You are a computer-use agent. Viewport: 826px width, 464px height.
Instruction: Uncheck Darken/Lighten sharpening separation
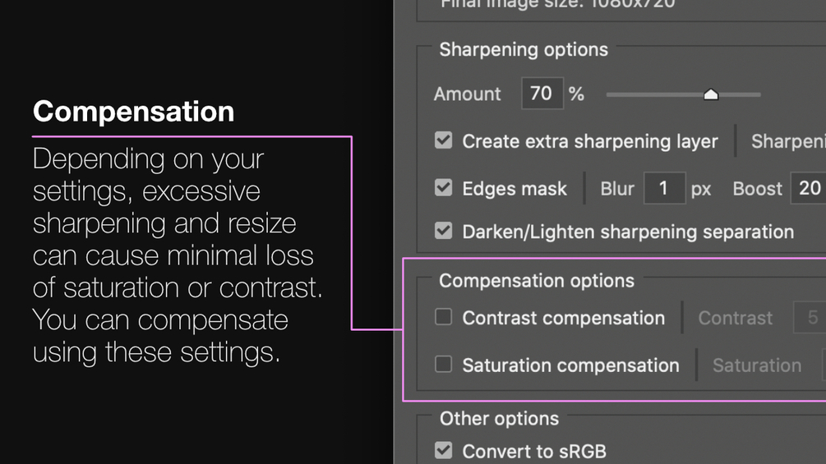[444, 231]
